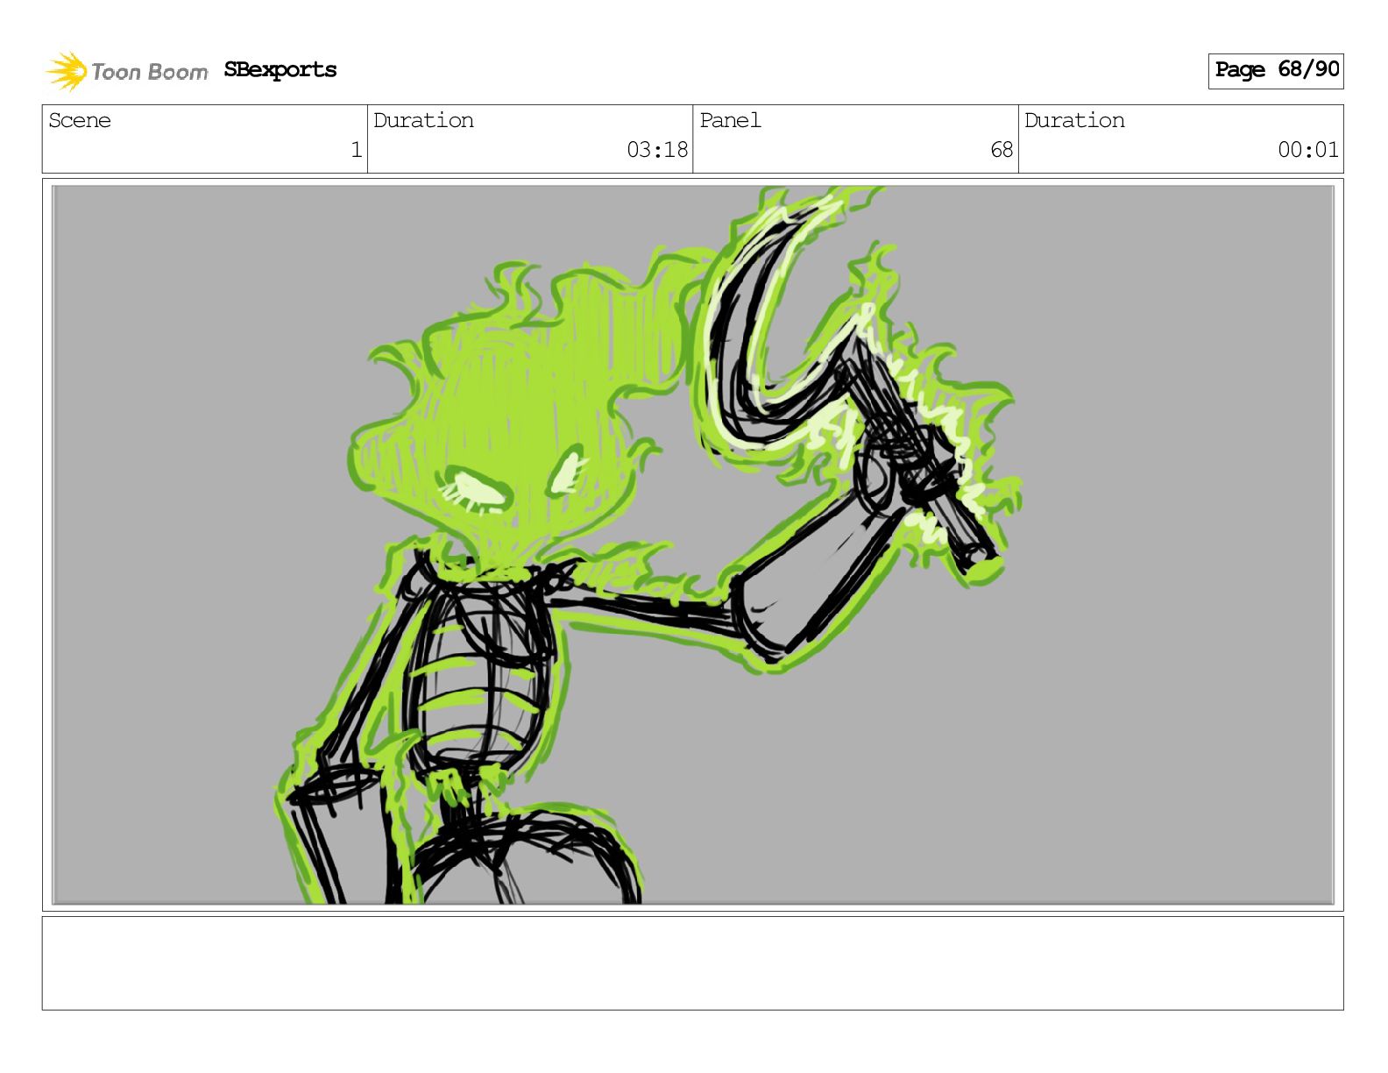Click scene duration value 03:18
Screen dimensions: 1388x1073
[x=657, y=150]
